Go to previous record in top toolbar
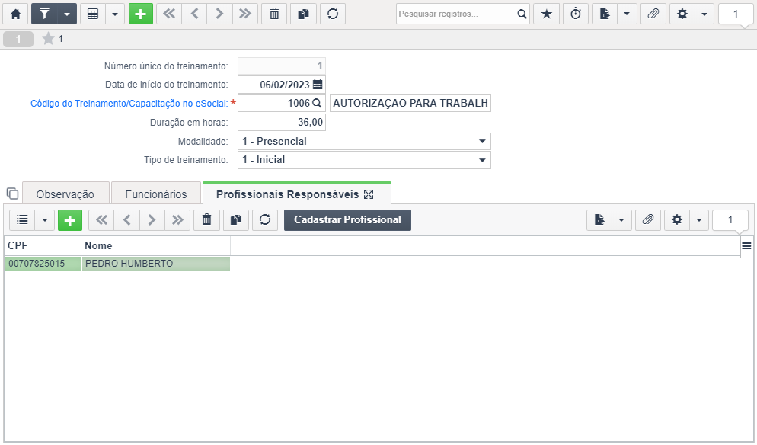Screen dimensions: 757x445 point(194,14)
